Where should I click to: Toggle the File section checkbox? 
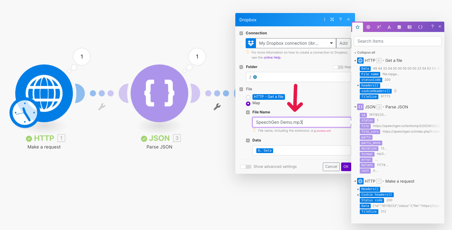click(241, 89)
